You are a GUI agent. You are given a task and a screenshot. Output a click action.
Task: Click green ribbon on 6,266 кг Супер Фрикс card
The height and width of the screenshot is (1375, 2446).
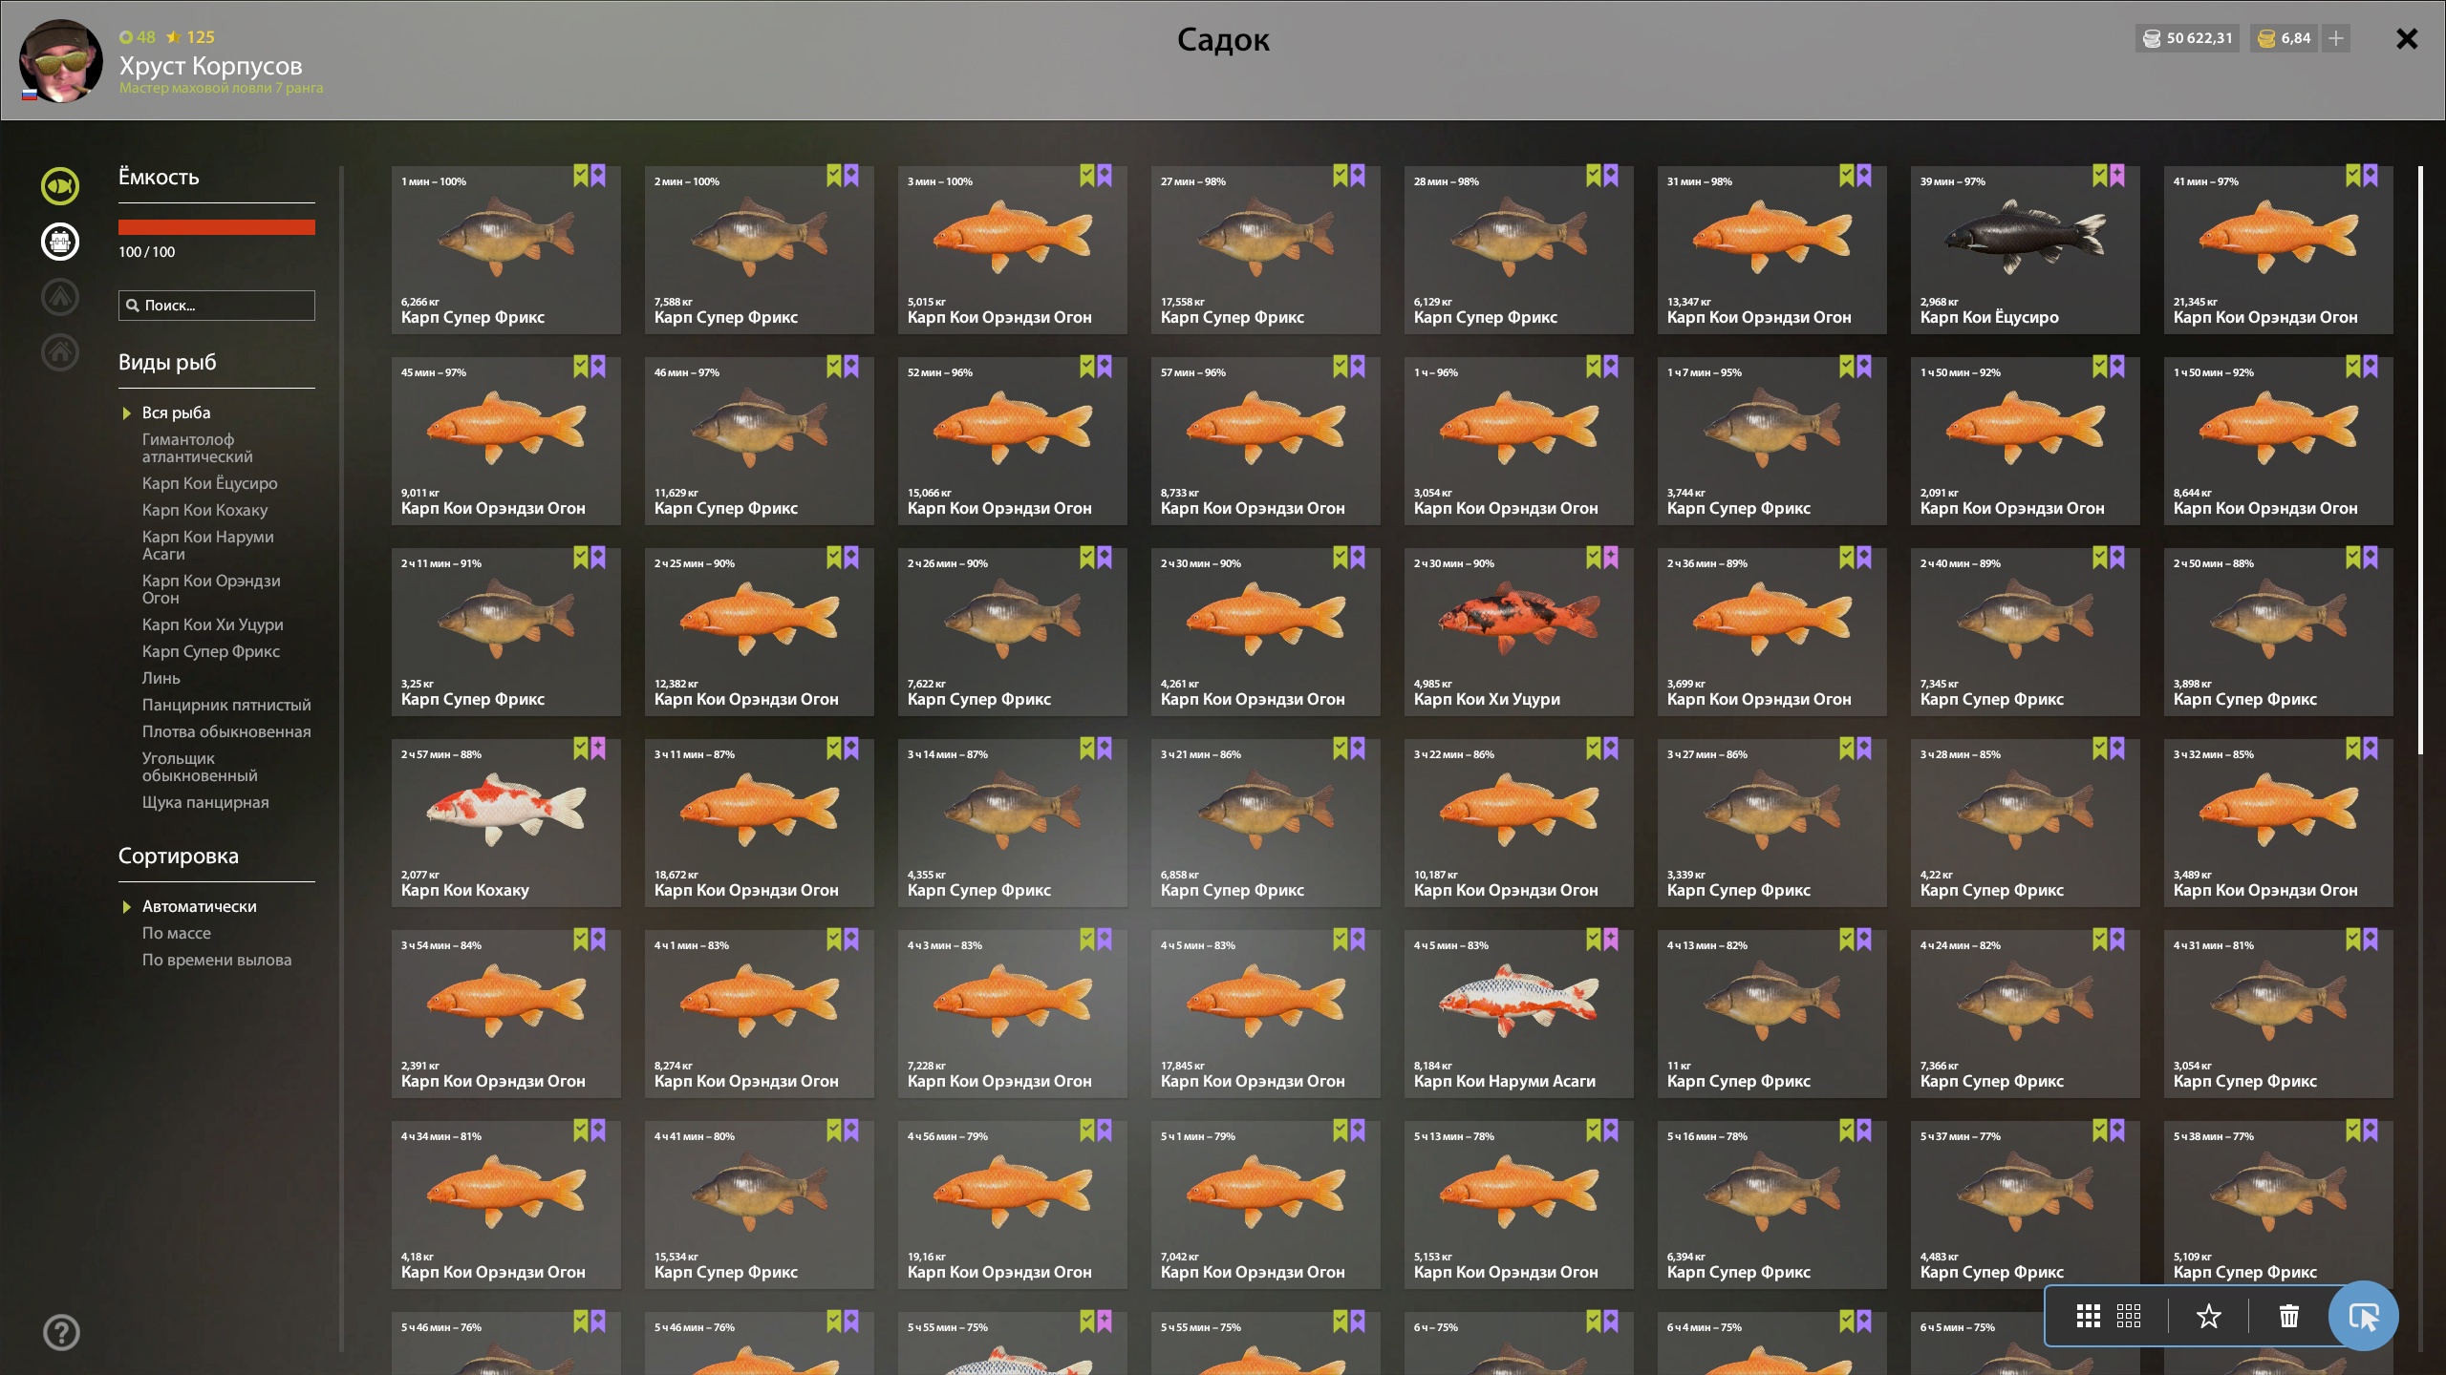580,176
